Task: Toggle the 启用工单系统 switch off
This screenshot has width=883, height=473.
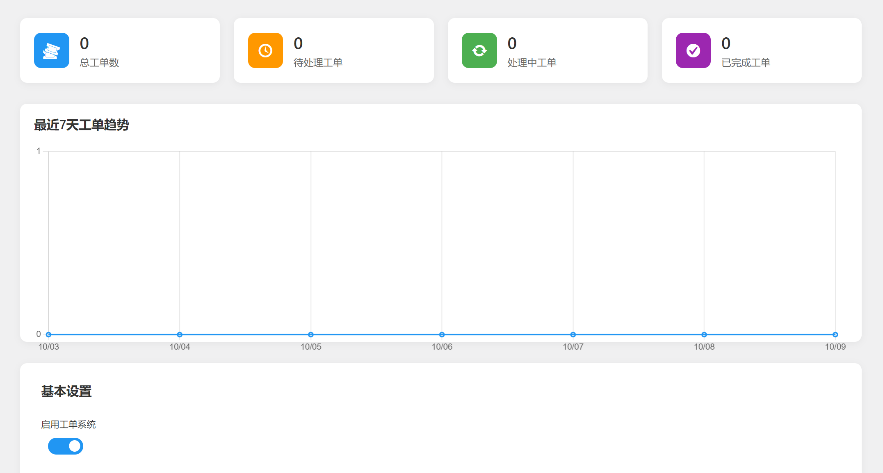Action: click(66, 446)
